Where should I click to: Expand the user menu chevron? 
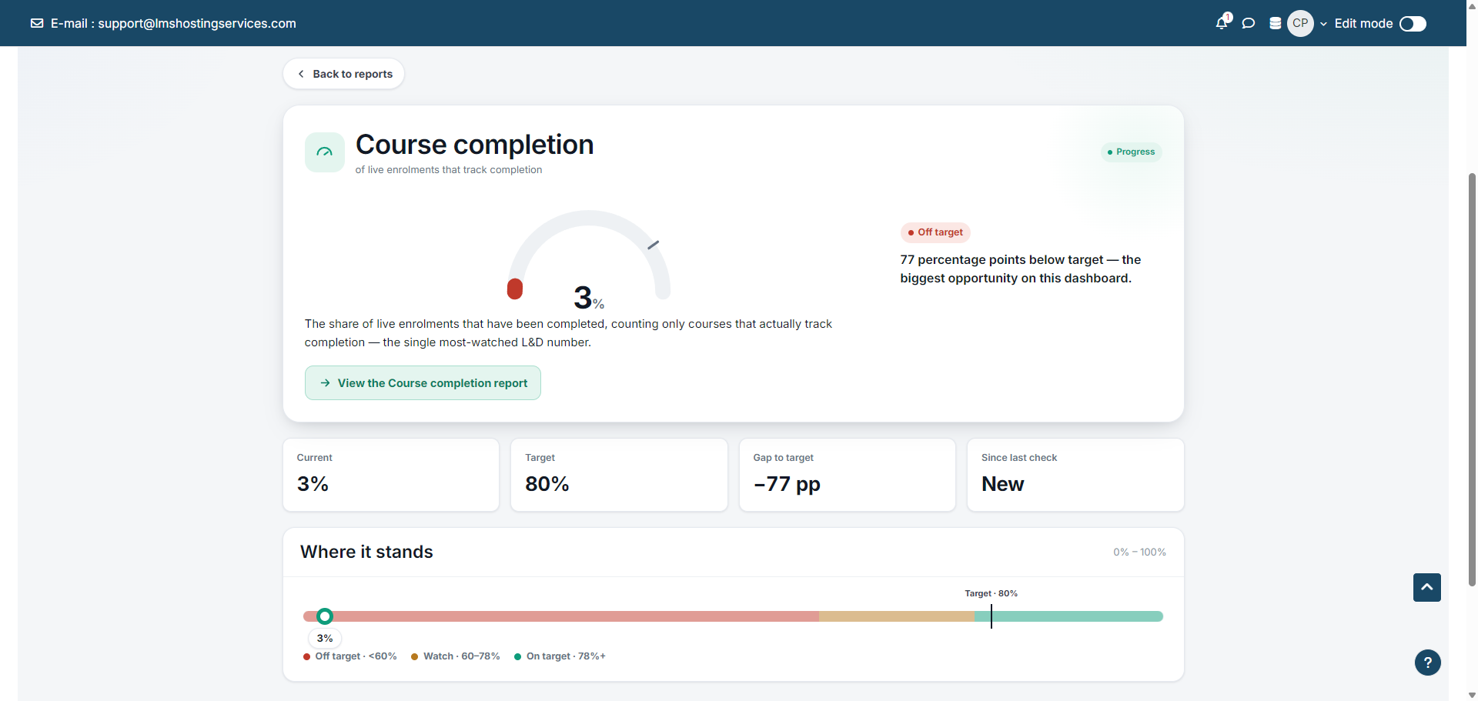coord(1323,24)
